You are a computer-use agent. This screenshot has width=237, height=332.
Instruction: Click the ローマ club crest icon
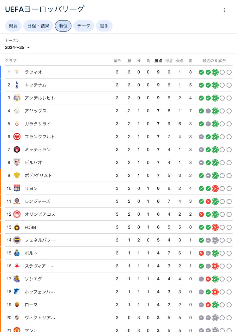tap(17, 305)
